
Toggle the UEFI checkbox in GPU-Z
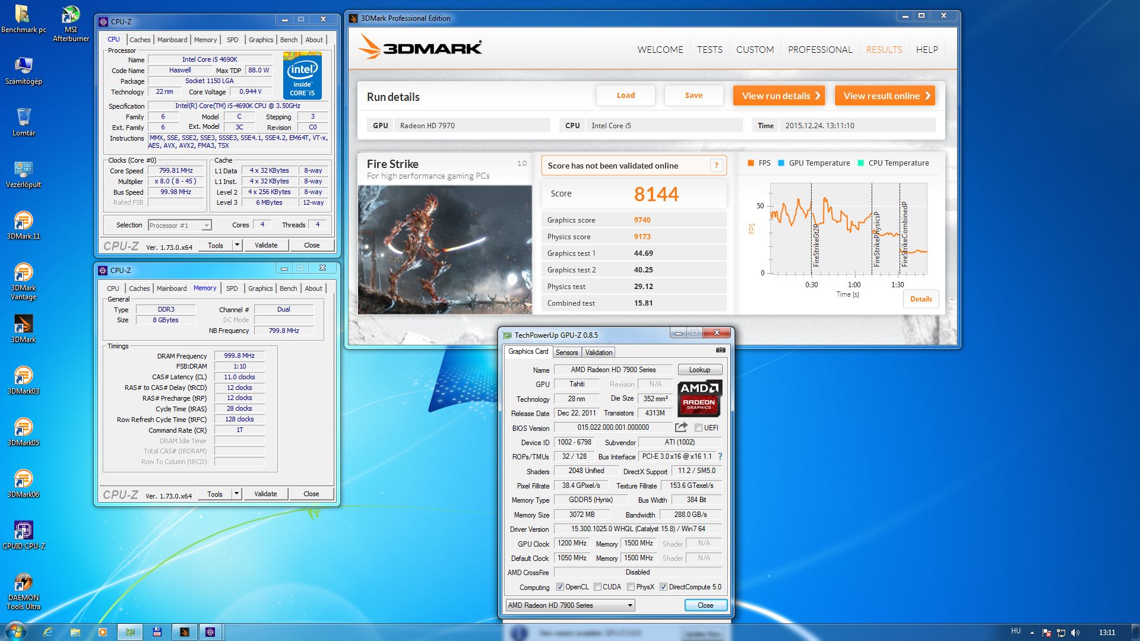[699, 428]
